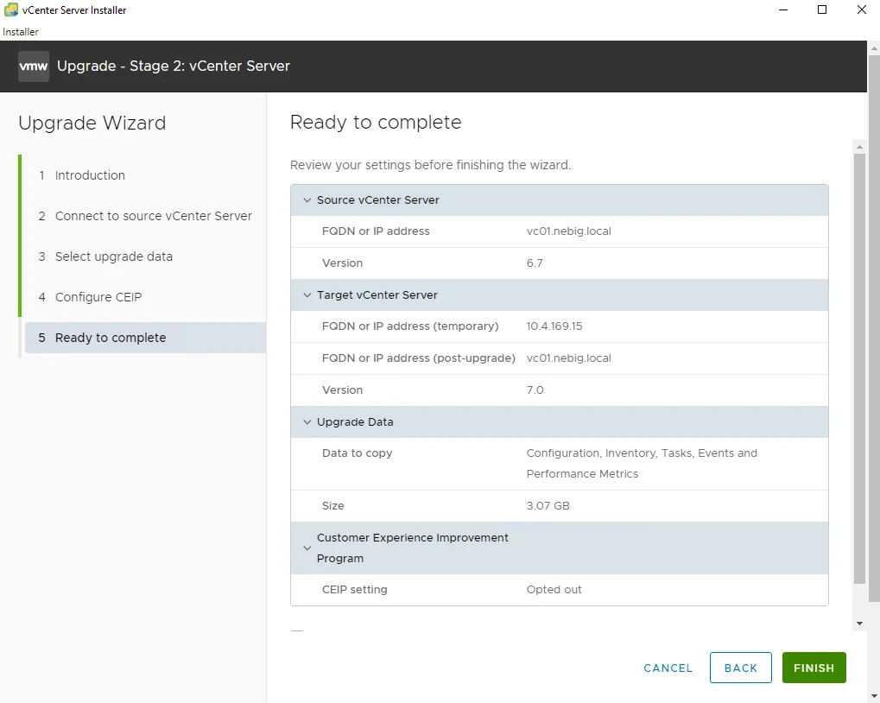
Task: Click source FQDN value vc01.nebig.local
Action: [568, 231]
